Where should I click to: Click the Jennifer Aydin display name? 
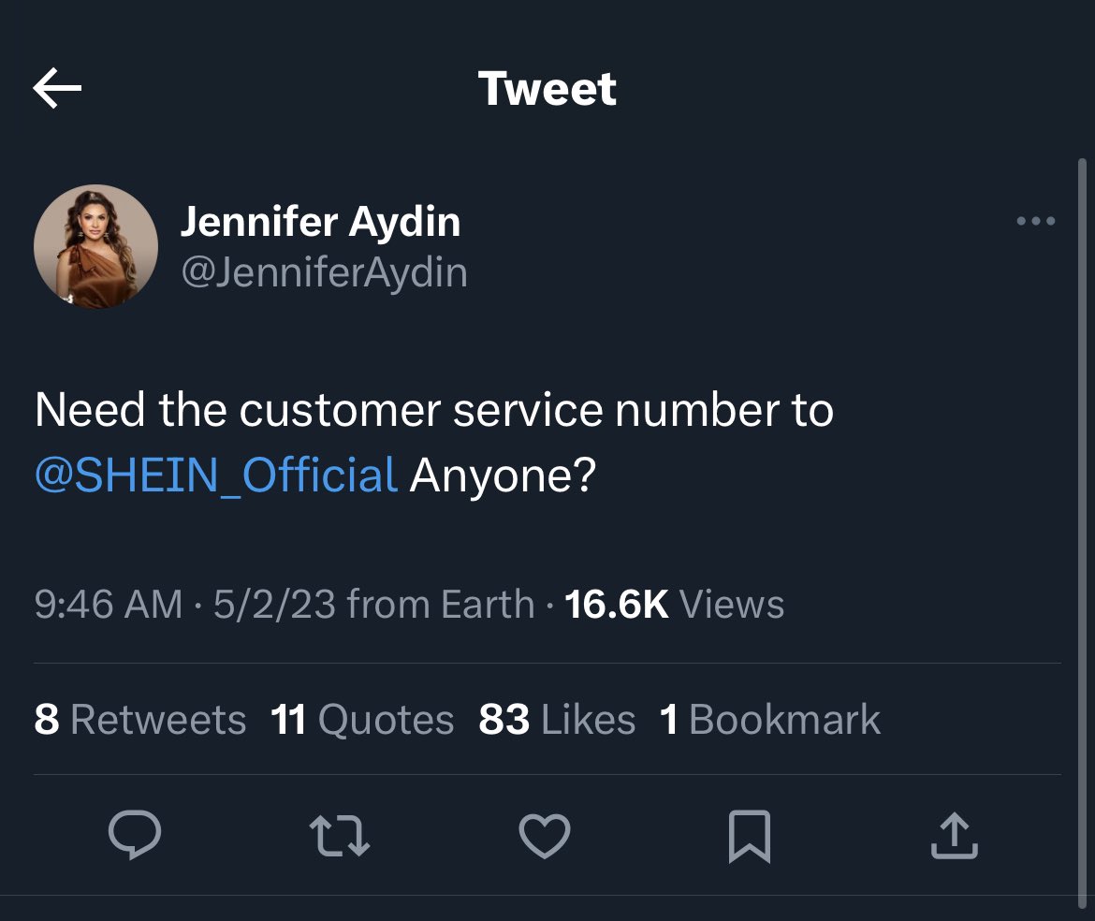(x=320, y=222)
